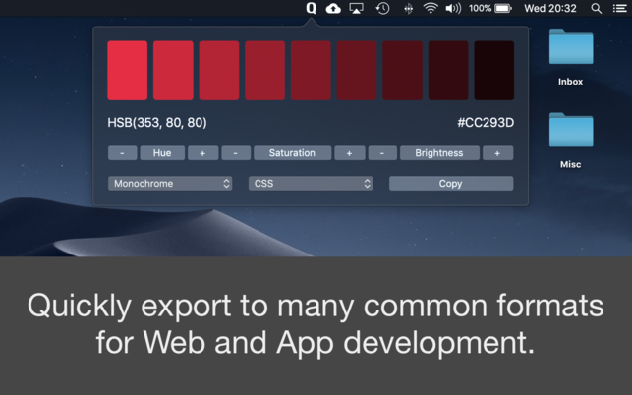
Task: Click the HSB(353, 80, 80) value
Action: [x=157, y=123]
